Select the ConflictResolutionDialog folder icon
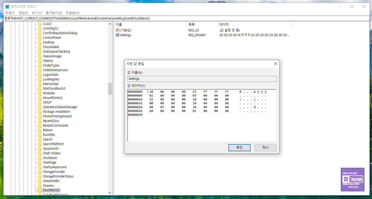Viewport: 372px width, 199px height. coord(40,33)
